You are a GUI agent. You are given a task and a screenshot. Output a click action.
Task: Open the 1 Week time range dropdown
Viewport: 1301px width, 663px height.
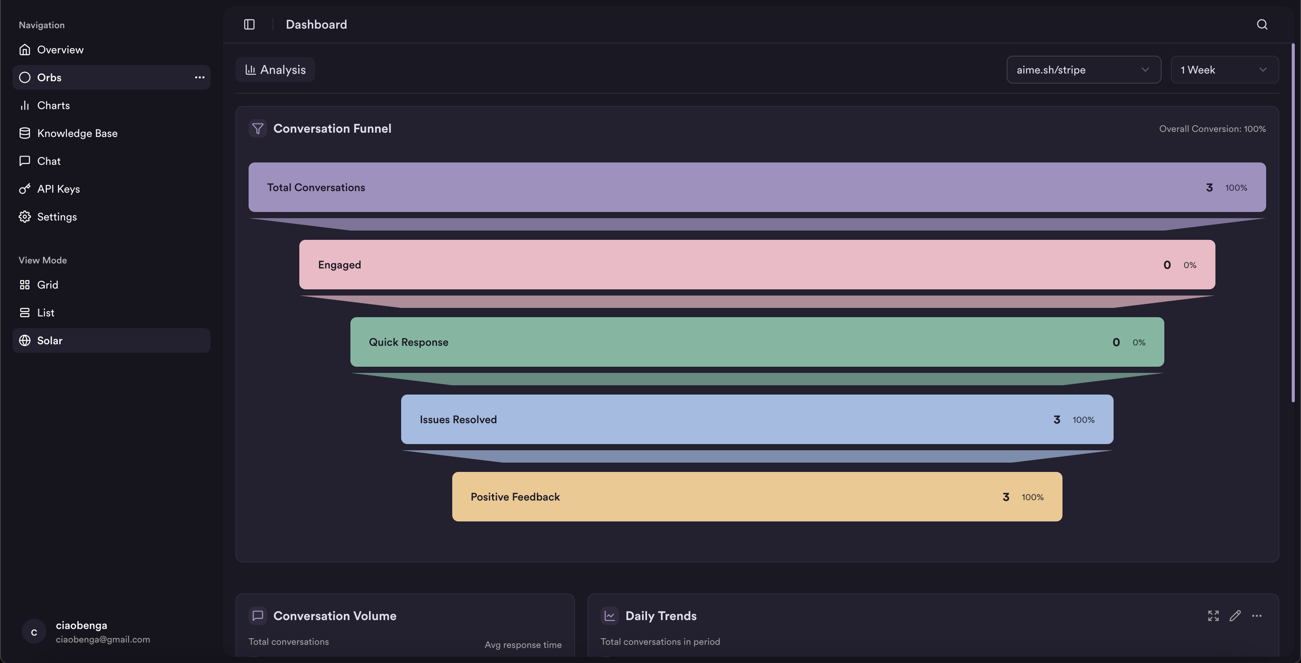(x=1224, y=70)
